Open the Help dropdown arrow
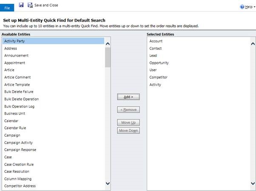 pyautogui.click(x=254, y=7)
